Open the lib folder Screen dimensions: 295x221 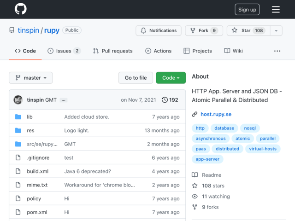point(29,117)
